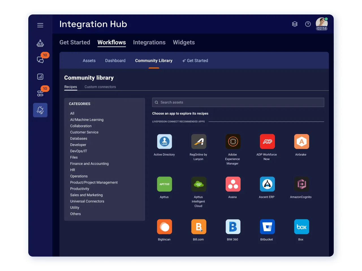
Task: Open the Airbrake app
Action: point(301,141)
